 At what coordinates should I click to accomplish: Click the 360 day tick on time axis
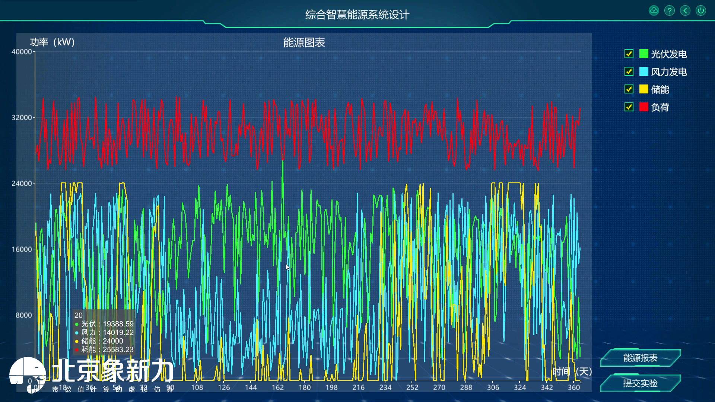pyautogui.click(x=574, y=387)
